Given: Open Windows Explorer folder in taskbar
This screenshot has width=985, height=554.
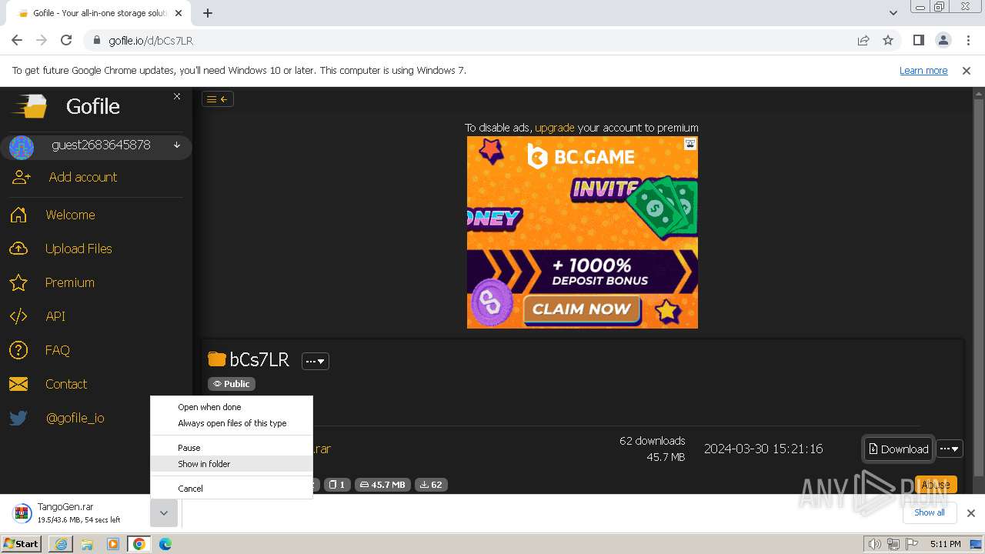Looking at the screenshot, I should [87, 544].
